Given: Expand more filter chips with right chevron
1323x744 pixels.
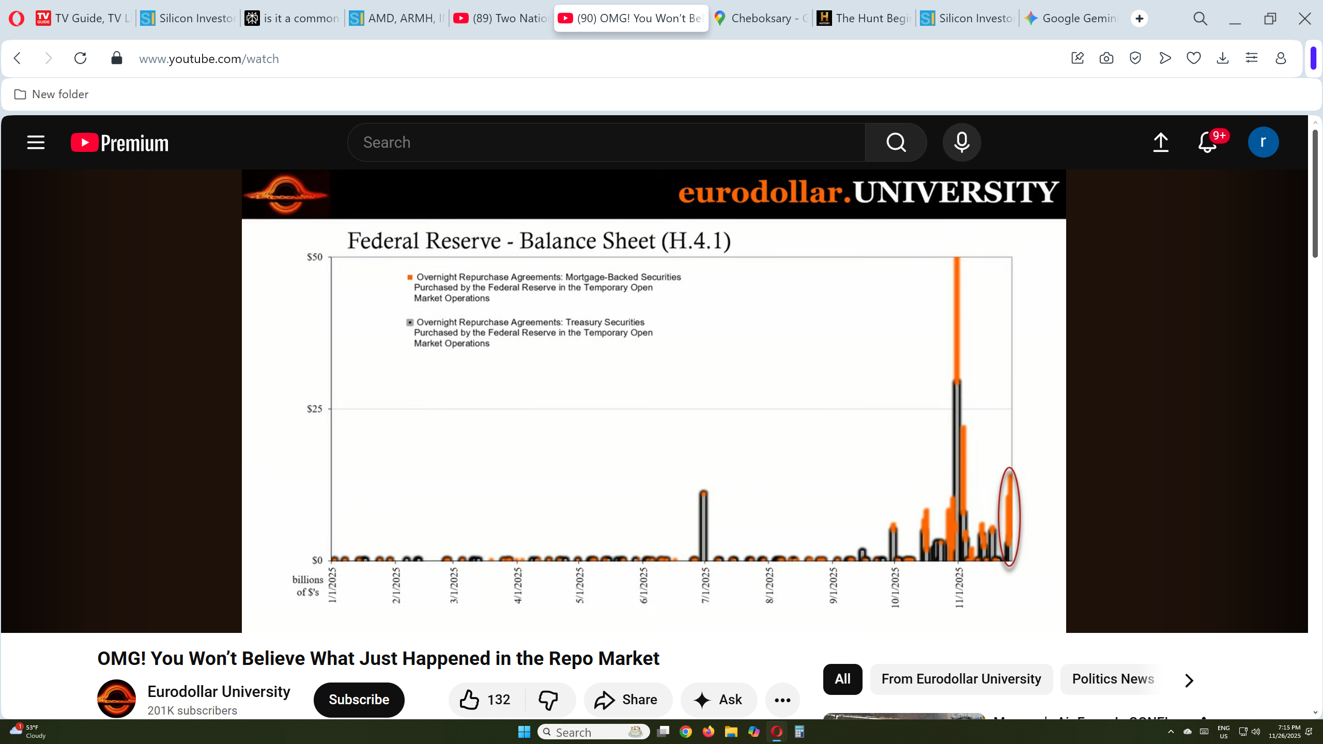Looking at the screenshot, I should 1189,680.
